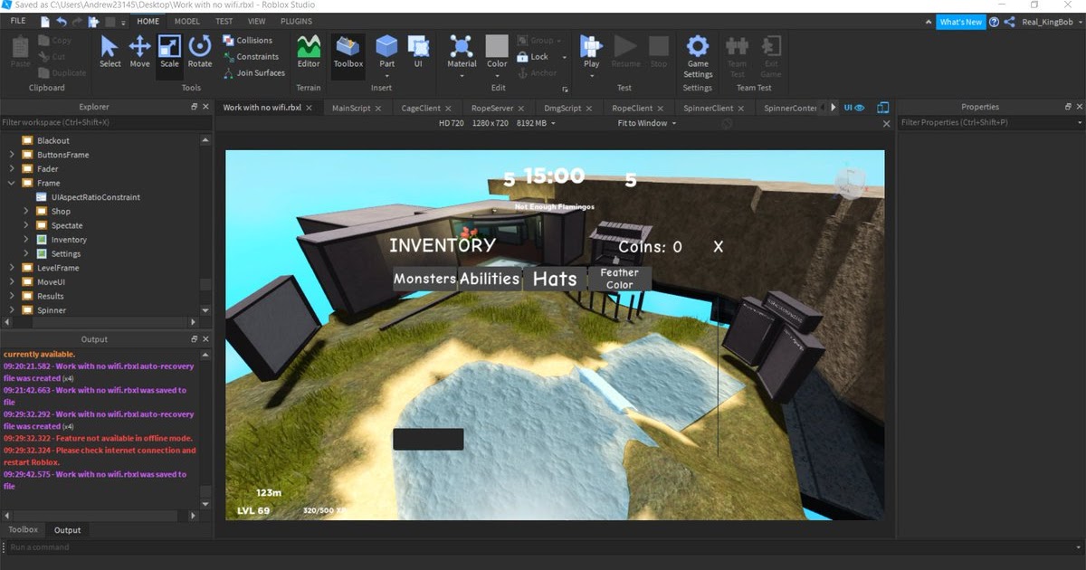Switch to the MODEL ribbon tab
The image size is (1086, 570).
[x=187, y=21]
